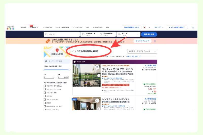Open the 宿泊施設 nav item
203x135 pixels.
tap(23, 28)
